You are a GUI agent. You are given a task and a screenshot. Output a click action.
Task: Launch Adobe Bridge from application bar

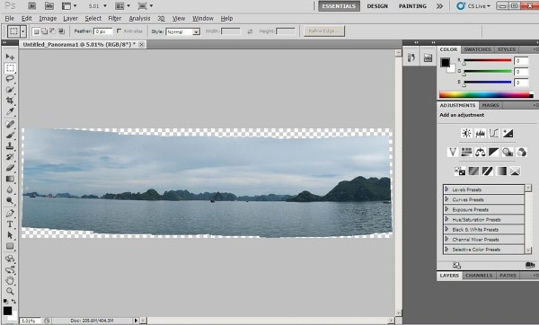pos(32,6)
